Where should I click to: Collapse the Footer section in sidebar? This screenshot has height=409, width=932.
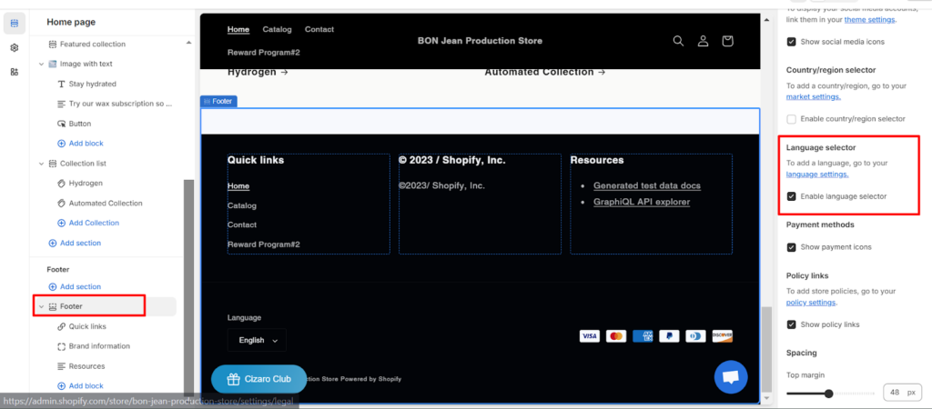[x=41, y=306]
